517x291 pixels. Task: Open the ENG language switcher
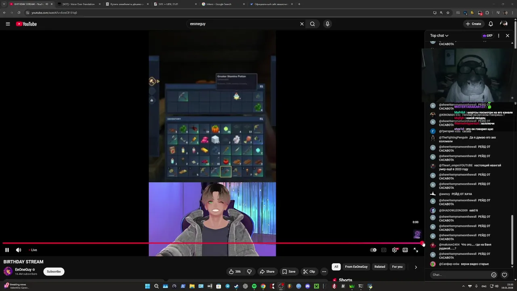[x=485, y=286]
